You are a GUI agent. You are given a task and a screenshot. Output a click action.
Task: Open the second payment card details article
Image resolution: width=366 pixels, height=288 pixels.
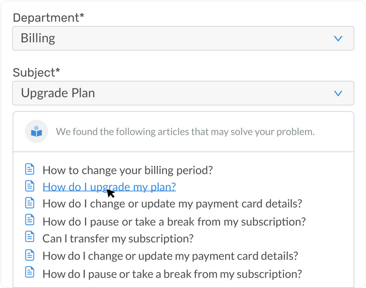pos(170,256)
